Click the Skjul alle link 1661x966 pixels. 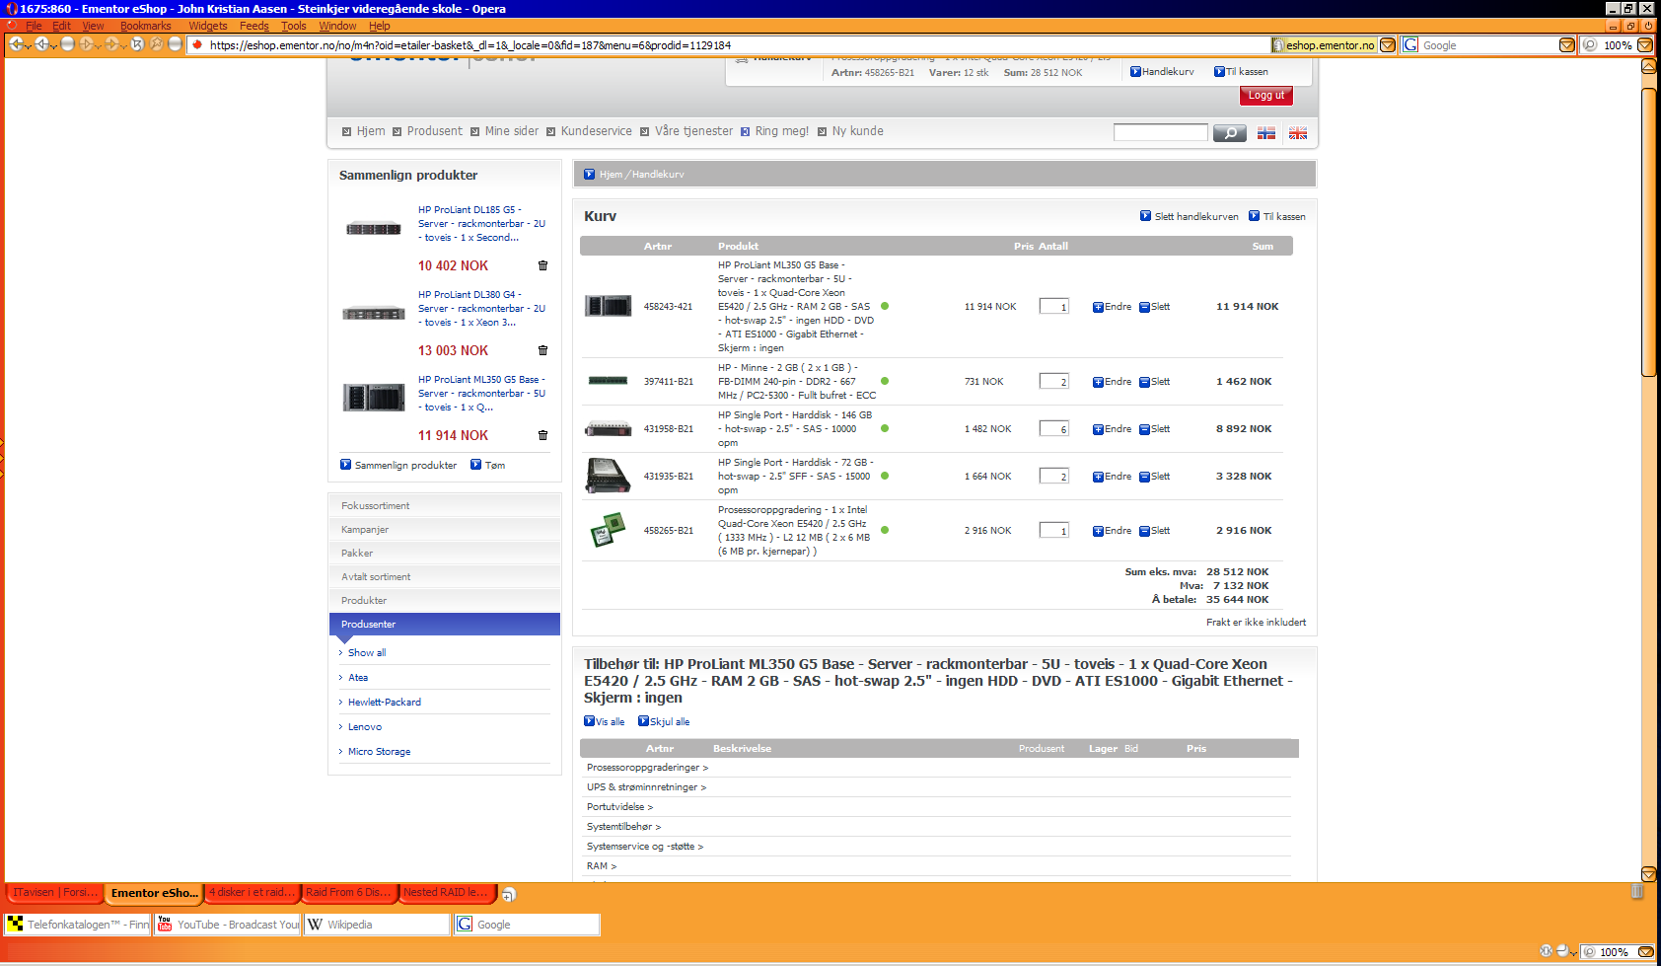(x=664, y=721)
